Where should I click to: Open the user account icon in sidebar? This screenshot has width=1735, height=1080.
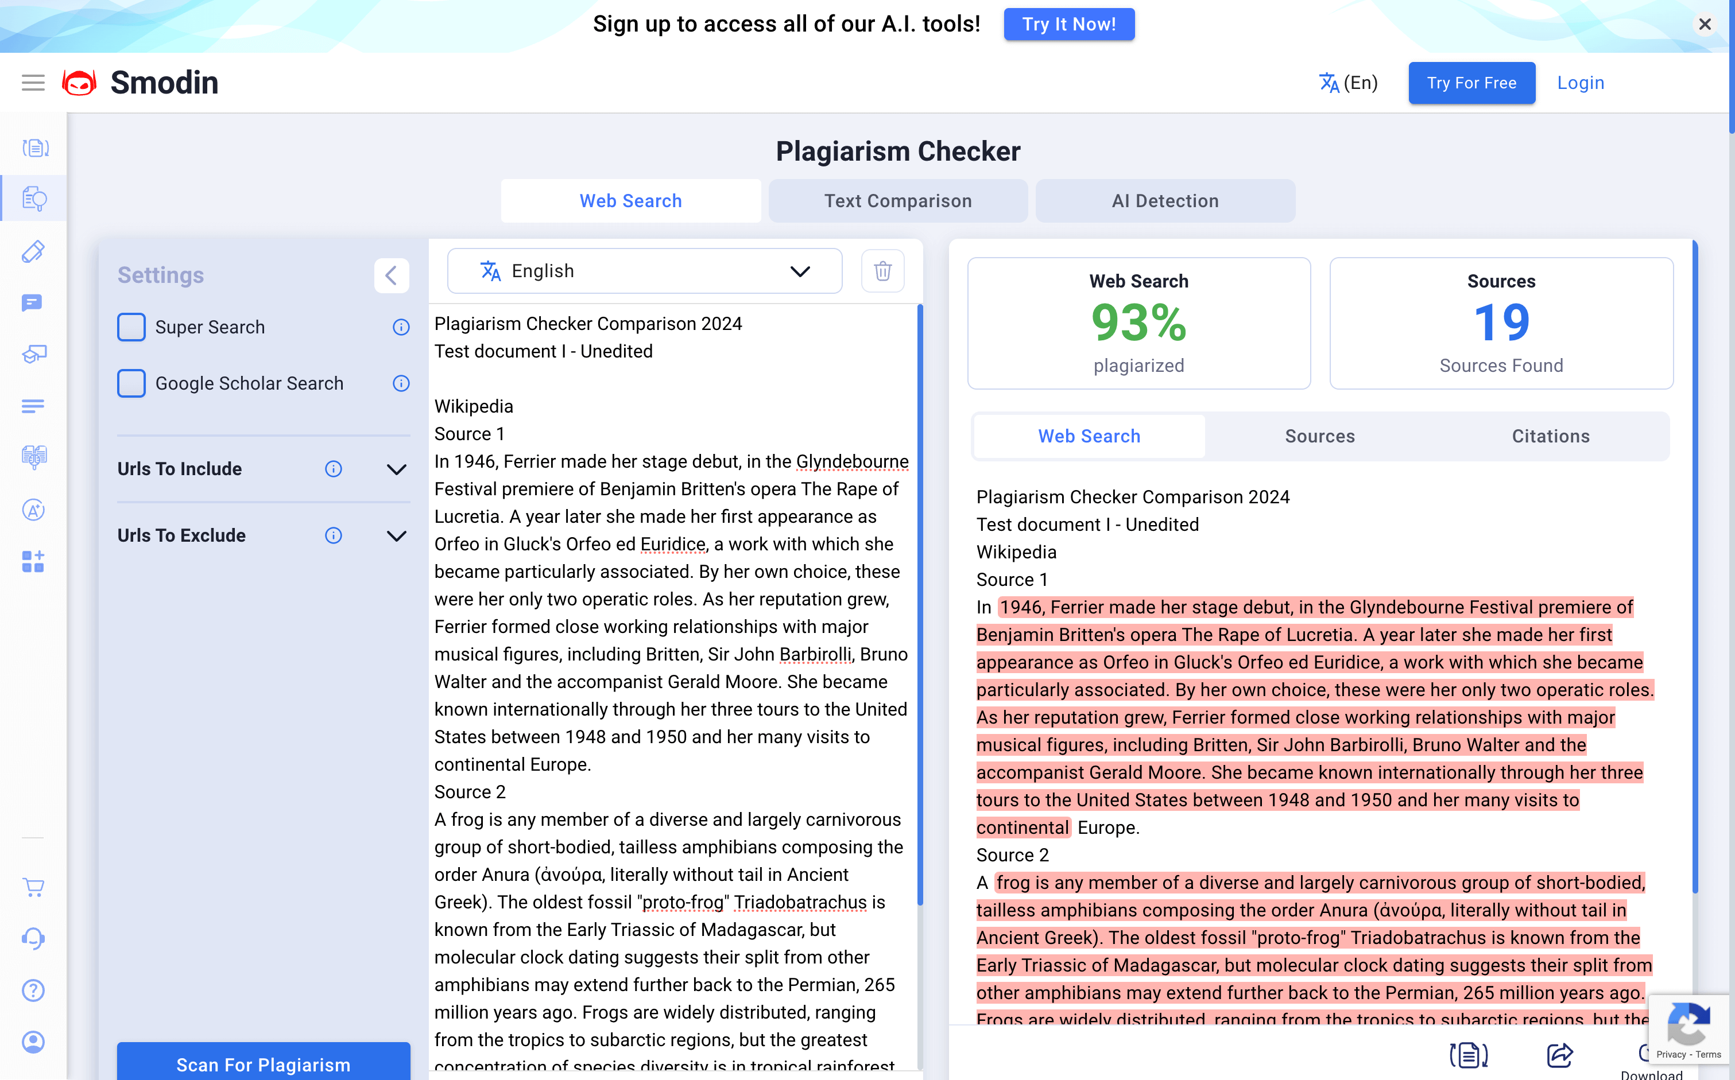(33, 1042)
